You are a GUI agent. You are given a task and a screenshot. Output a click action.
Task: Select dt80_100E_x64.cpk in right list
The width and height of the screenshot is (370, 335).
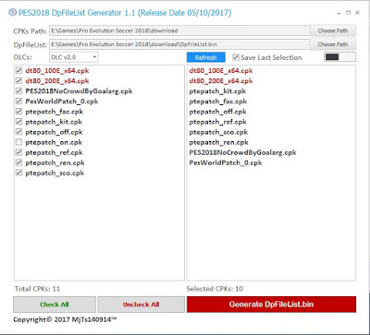tap(221, 71)
